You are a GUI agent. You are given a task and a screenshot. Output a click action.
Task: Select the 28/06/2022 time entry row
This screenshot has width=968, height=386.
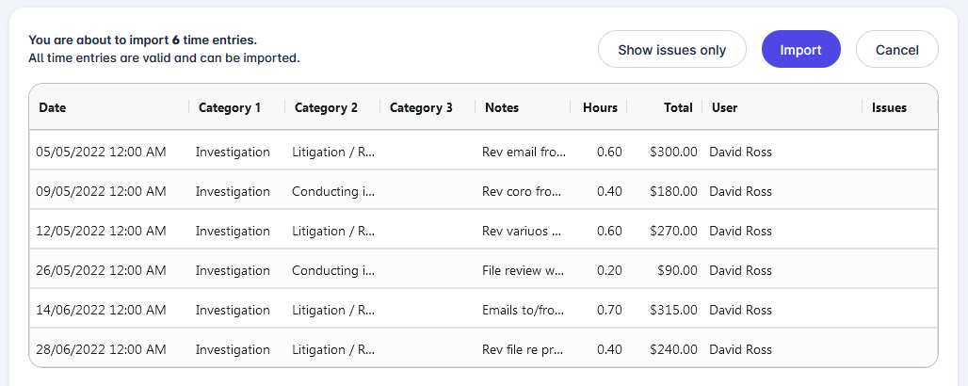pyautogui.click(x=101, y=349)
